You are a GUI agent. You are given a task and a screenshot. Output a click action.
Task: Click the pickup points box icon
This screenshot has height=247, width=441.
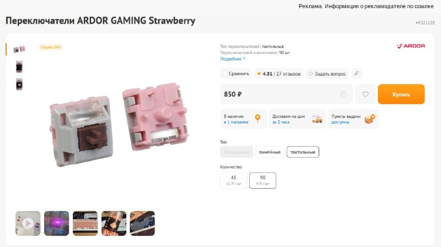(x=370, y=119)
